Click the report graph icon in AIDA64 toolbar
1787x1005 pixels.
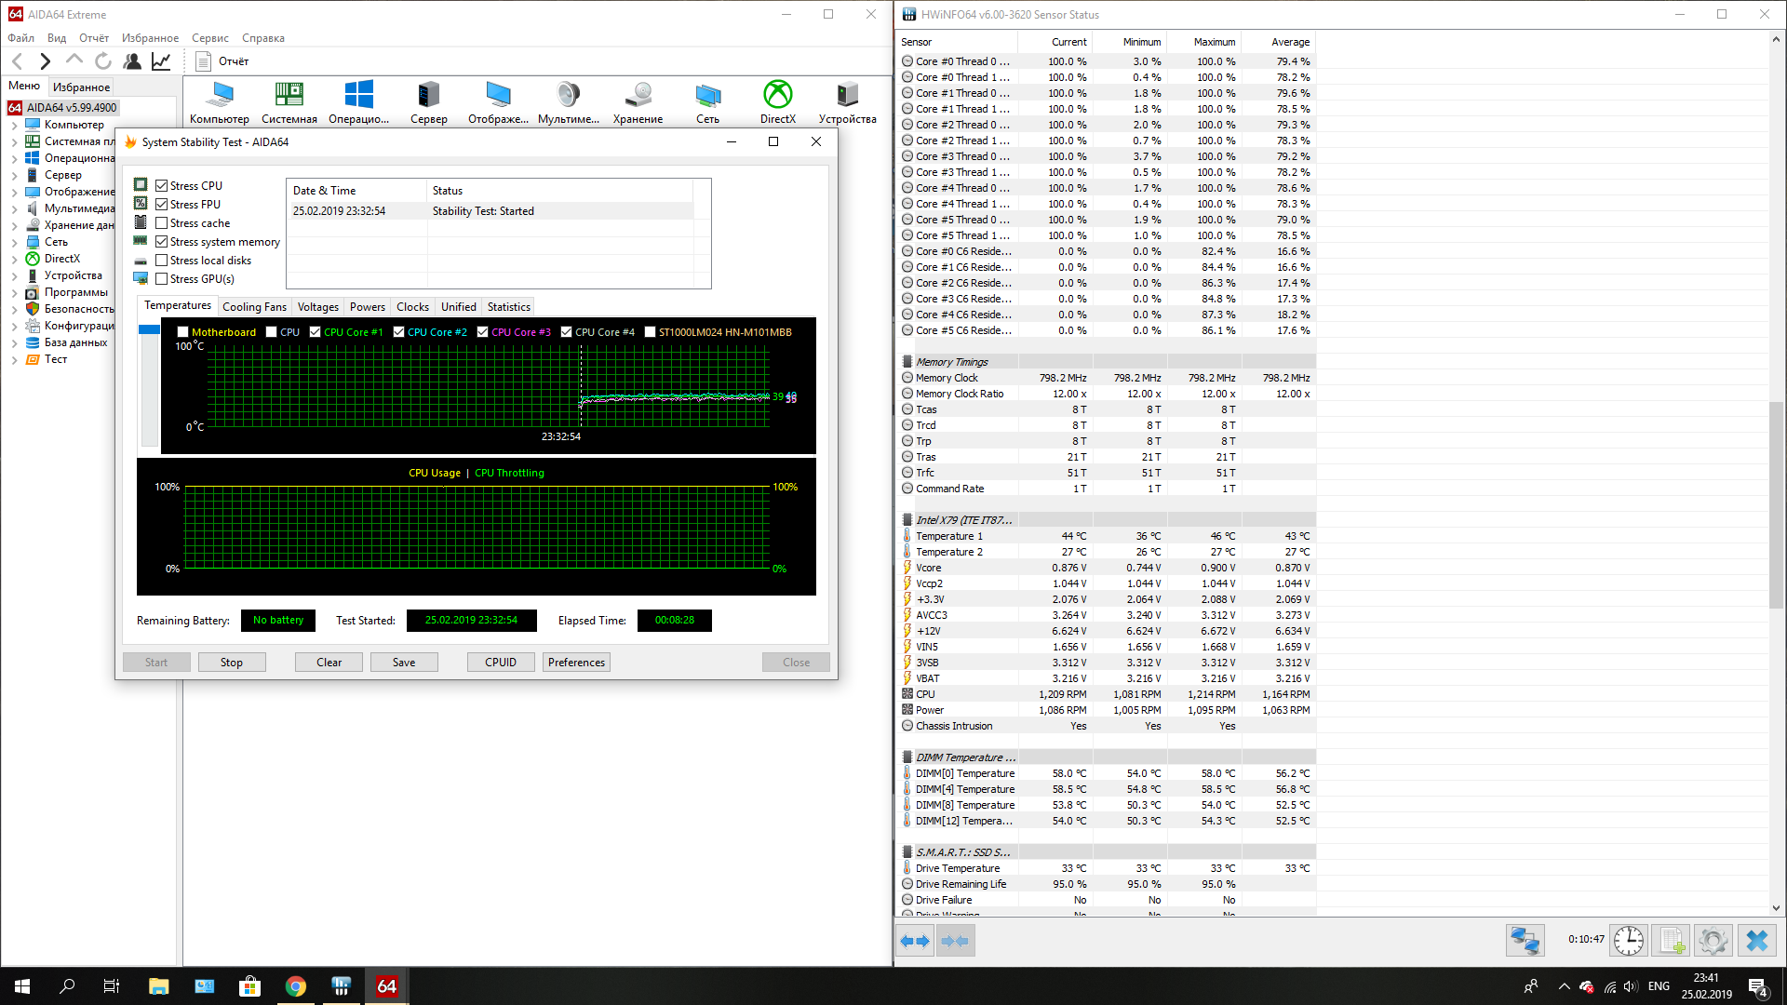(161, 61)
